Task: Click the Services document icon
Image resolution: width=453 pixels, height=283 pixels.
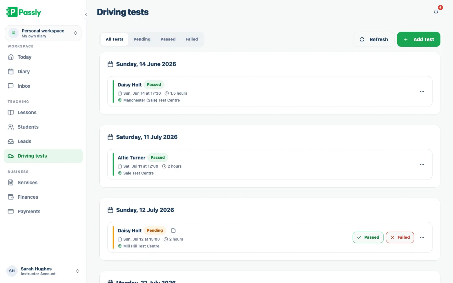Action: (x=11, y=182)
